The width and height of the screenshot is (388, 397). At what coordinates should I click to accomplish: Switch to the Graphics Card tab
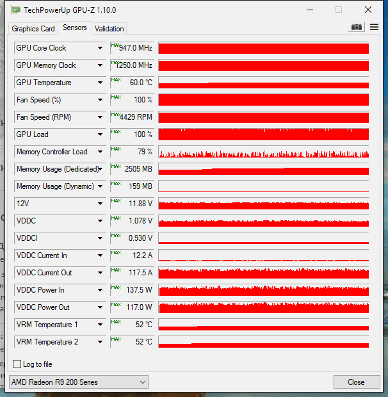[33, 29]
